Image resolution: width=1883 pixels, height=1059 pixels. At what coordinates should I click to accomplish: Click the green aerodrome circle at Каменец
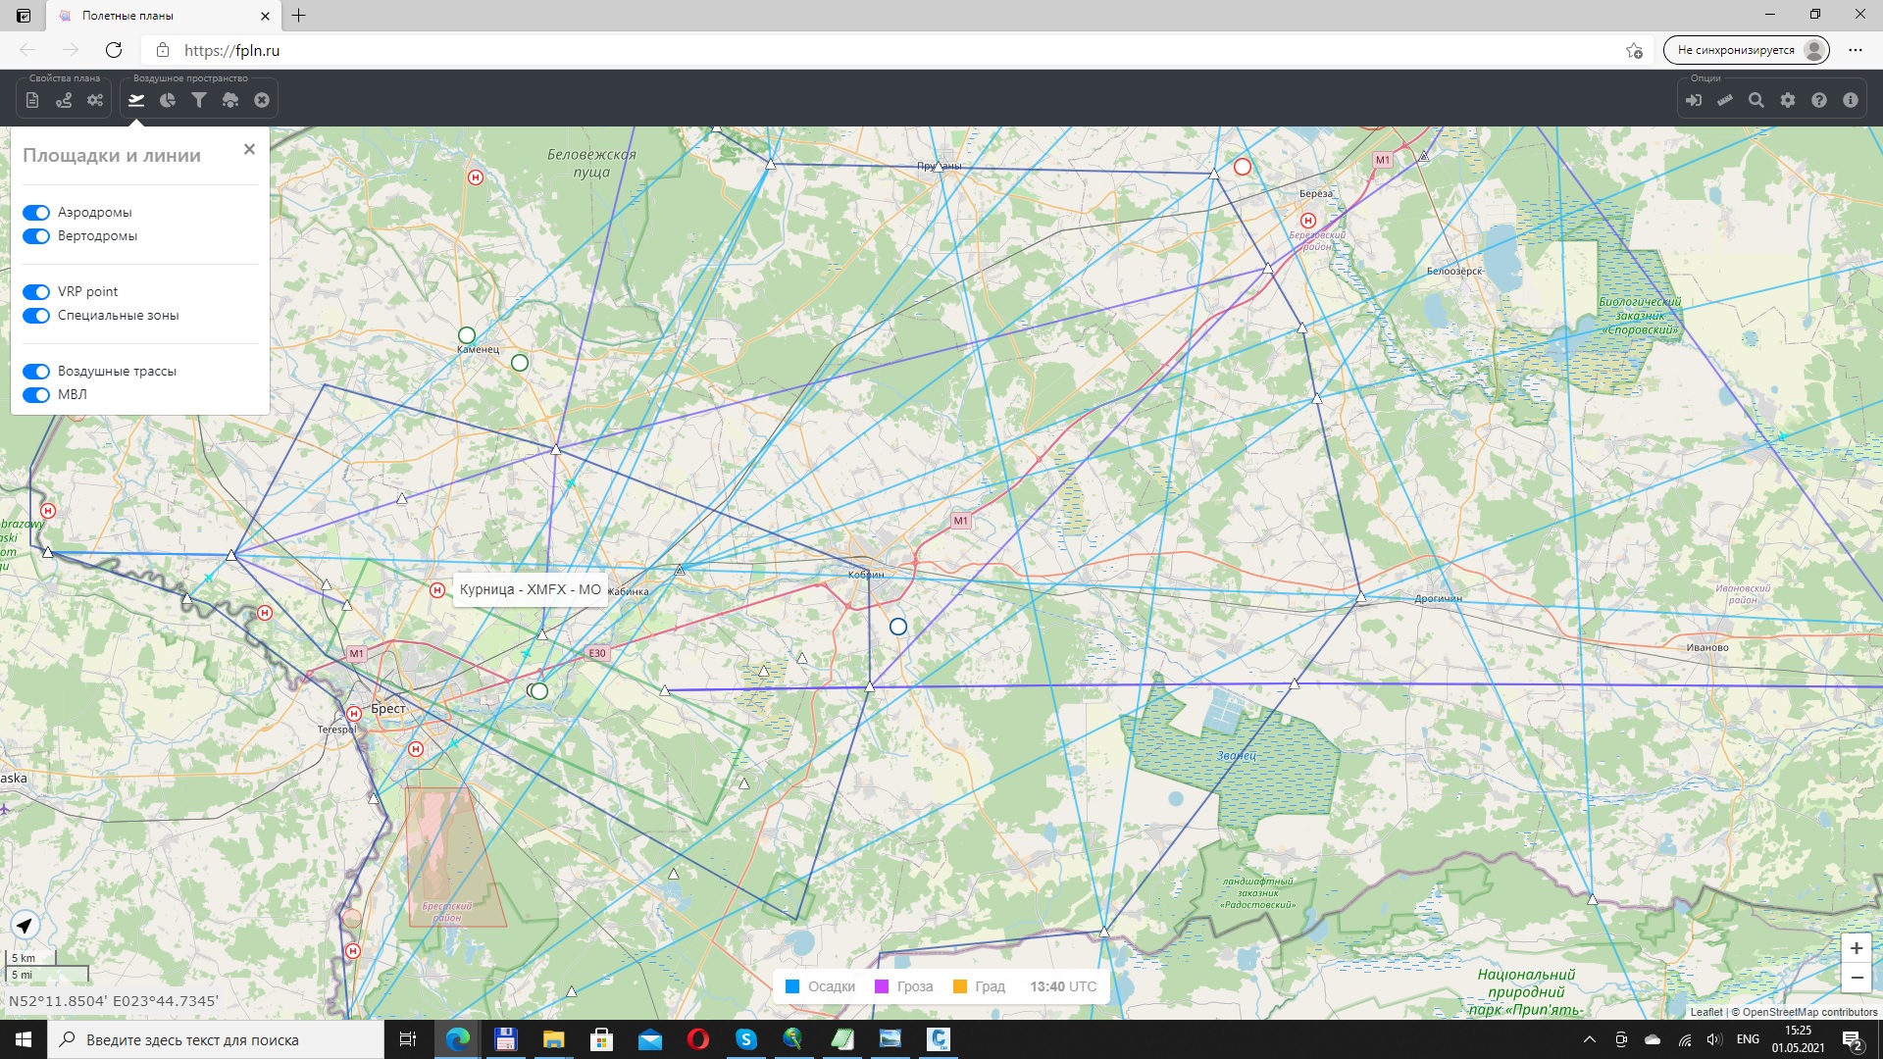[x=467, y=335]
